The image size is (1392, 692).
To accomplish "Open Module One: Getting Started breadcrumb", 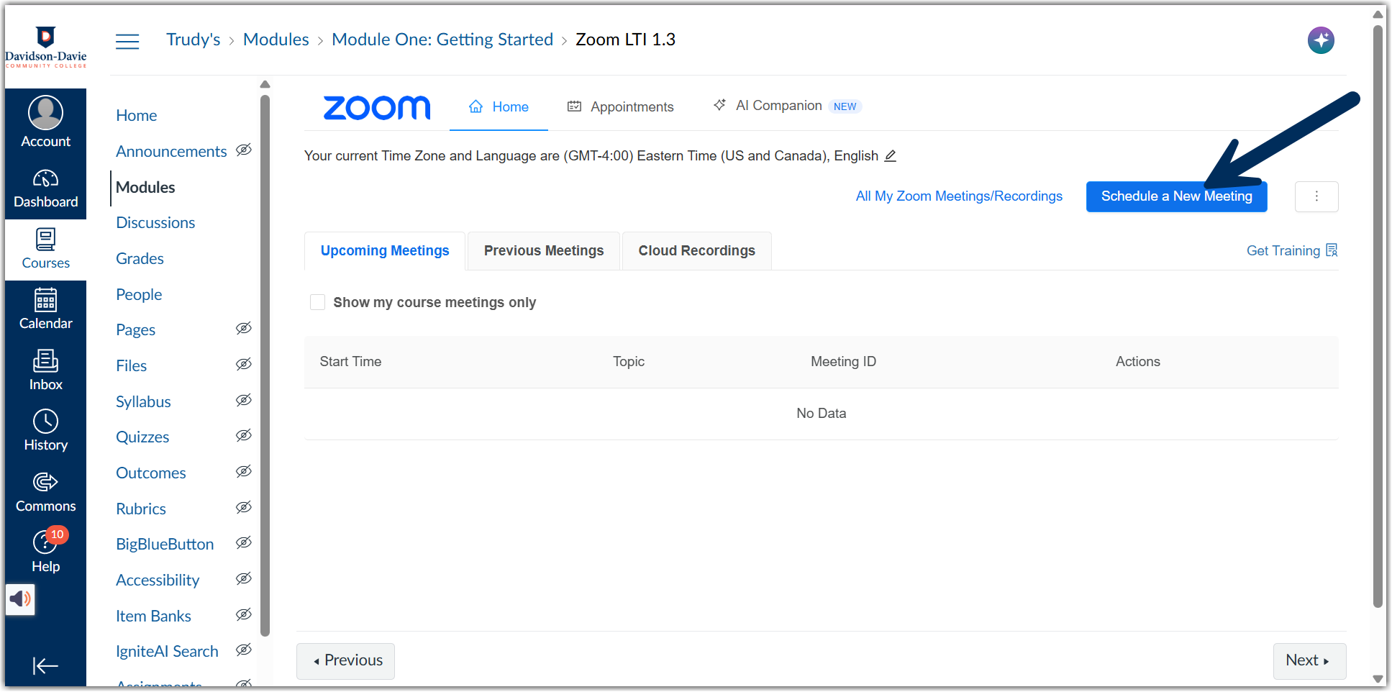I will click(442, 40).
